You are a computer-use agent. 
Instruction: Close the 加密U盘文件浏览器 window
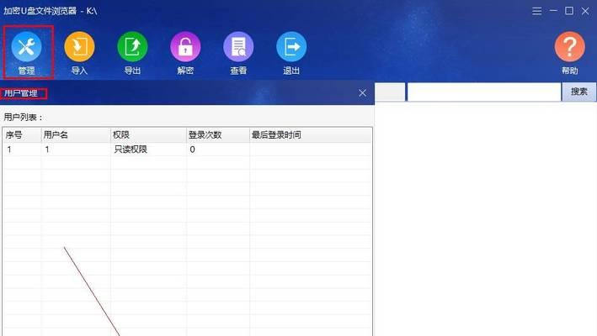(585, 11)
